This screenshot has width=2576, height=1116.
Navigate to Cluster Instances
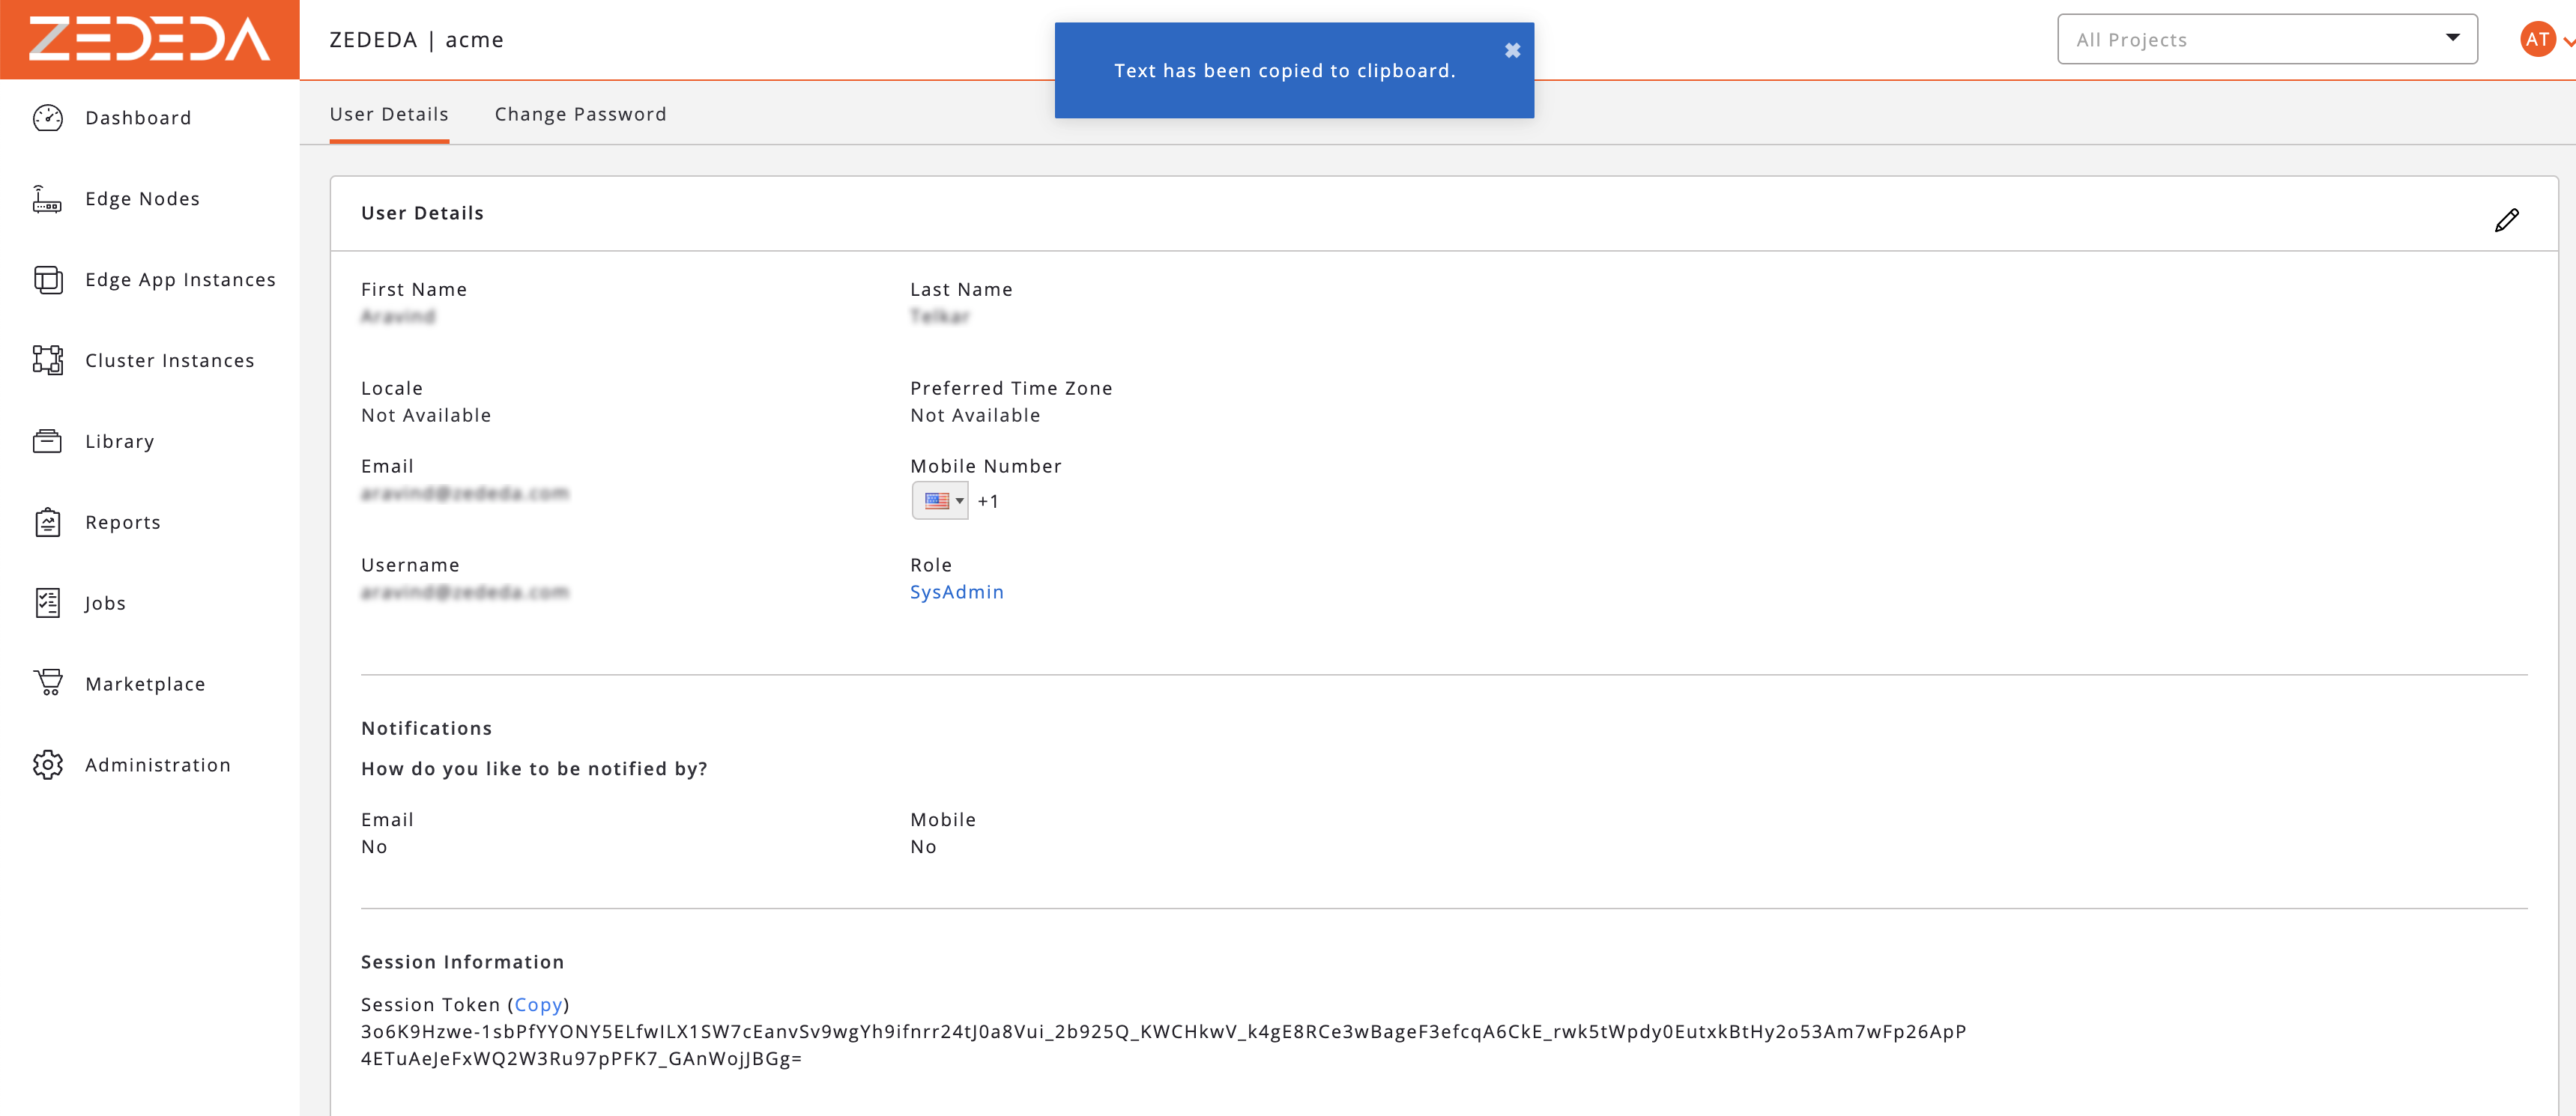pyautogui.click(x=169, y=360)
